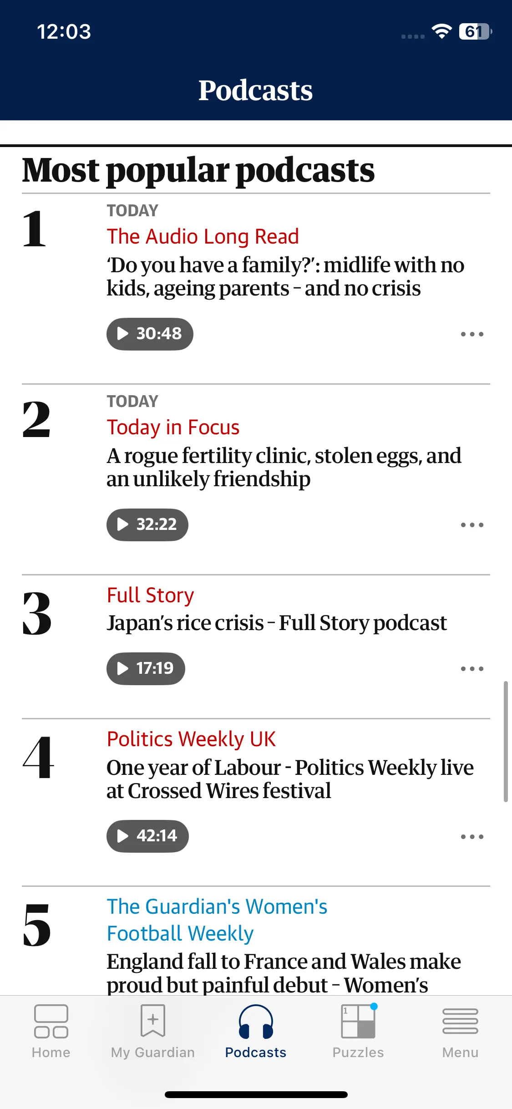Open The Guardian's Women's Football Weekly link
Screen dimensions: 512x1109
point(217,920)
